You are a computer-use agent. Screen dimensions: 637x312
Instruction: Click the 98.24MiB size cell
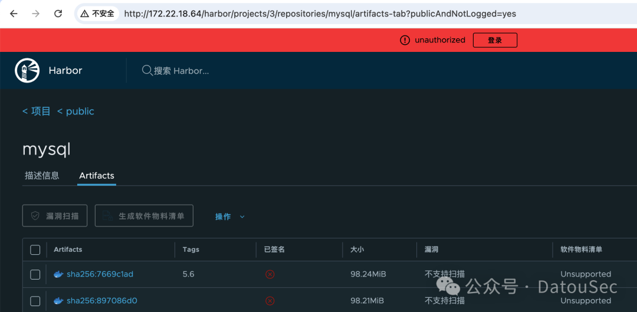[x=368, y=274]
